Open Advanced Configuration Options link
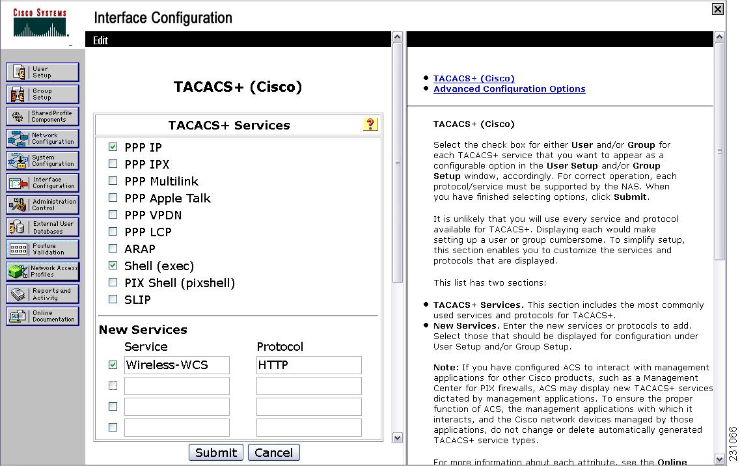 pos(509,89)
